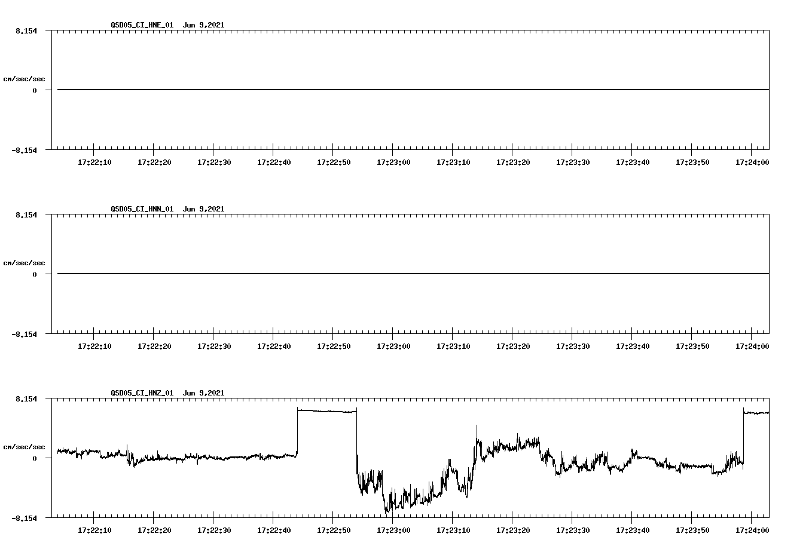This screenshot has width=812, height=552.
Task: Click the HNZ trace minimum near 17:23:00
Action: 387,511
